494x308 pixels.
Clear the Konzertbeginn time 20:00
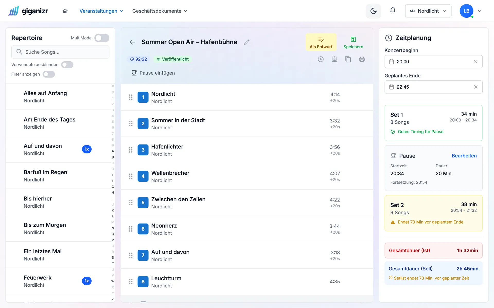click(476, 62)
